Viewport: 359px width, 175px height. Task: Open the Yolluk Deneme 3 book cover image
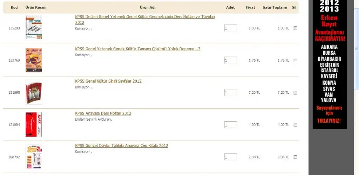click(x=34, y=60)
